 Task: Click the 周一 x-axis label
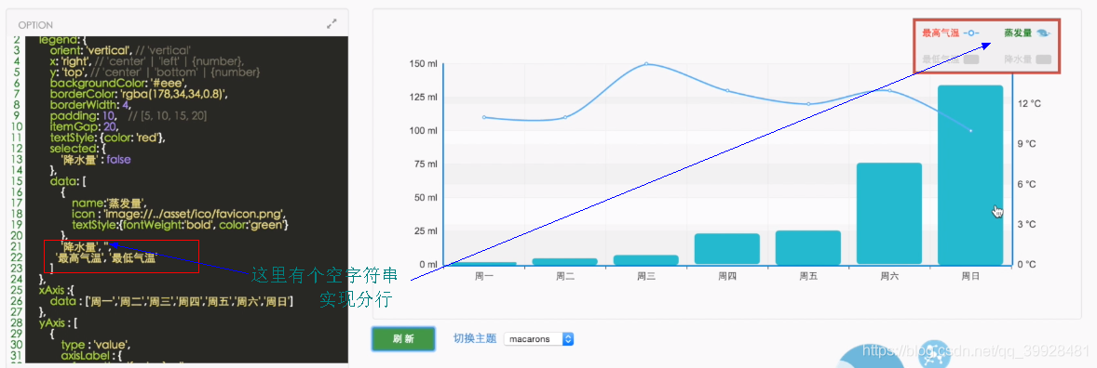(x=484, y=277)
